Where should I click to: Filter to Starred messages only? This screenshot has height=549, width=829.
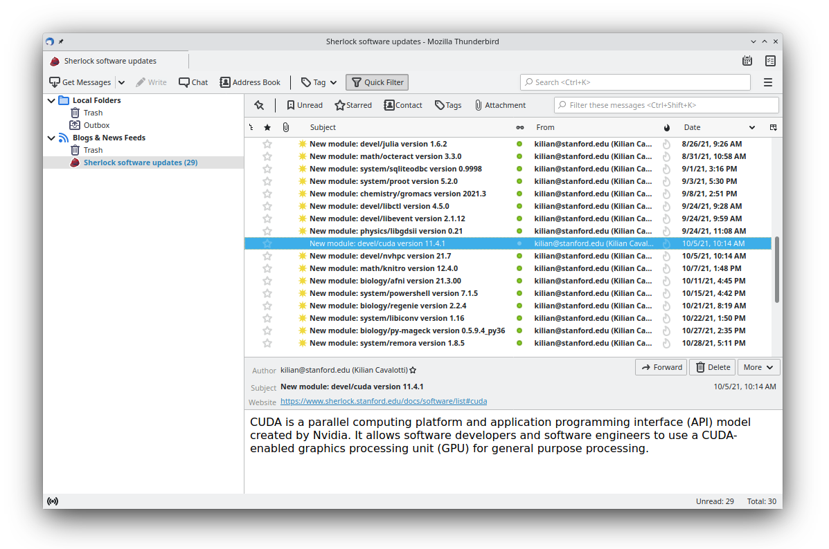pos(353,105)
